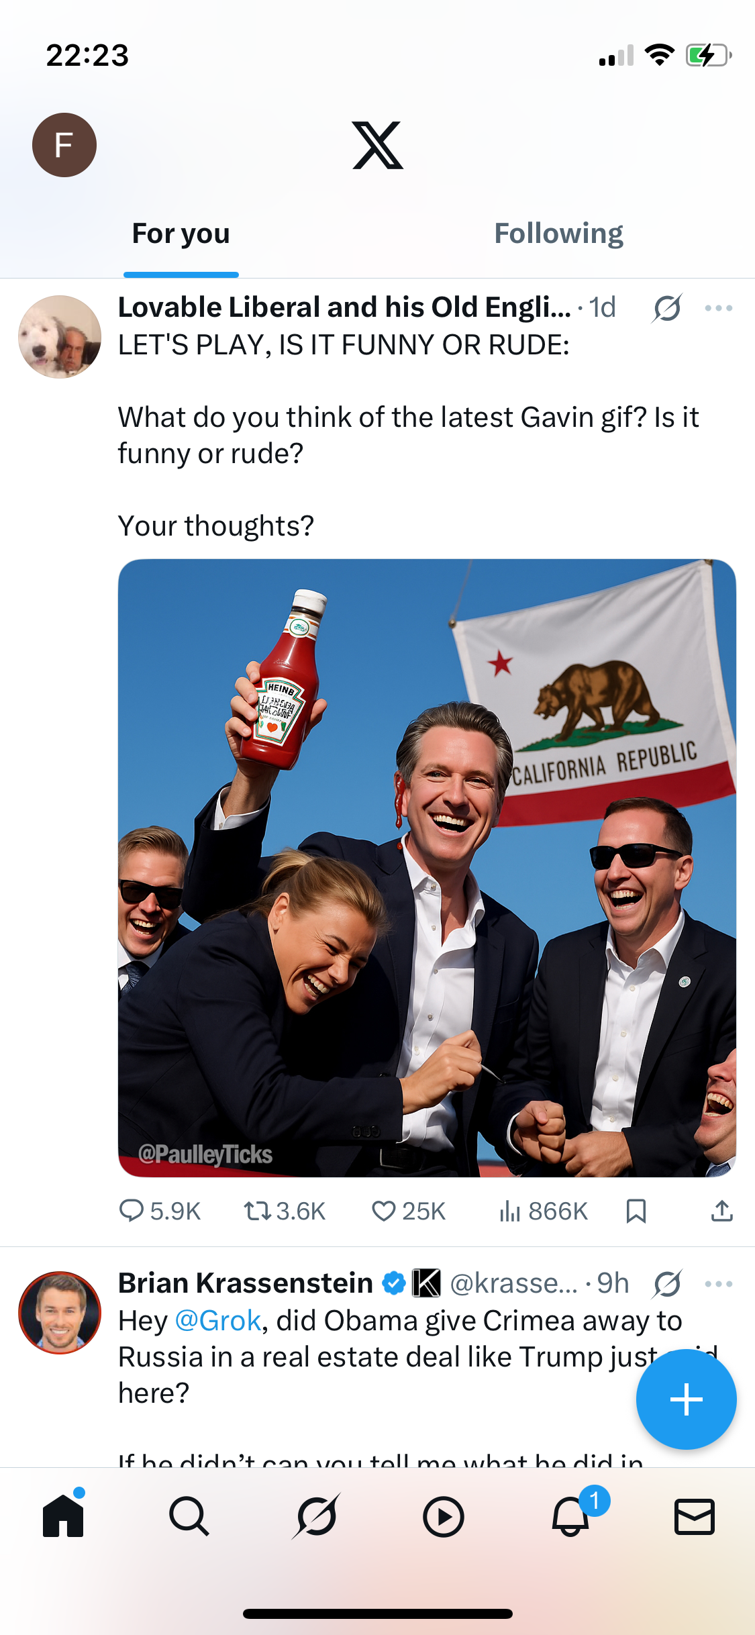View analytics showing 866K views
This screenshot has width=755, height=1635.
(x=543, y=1211)
